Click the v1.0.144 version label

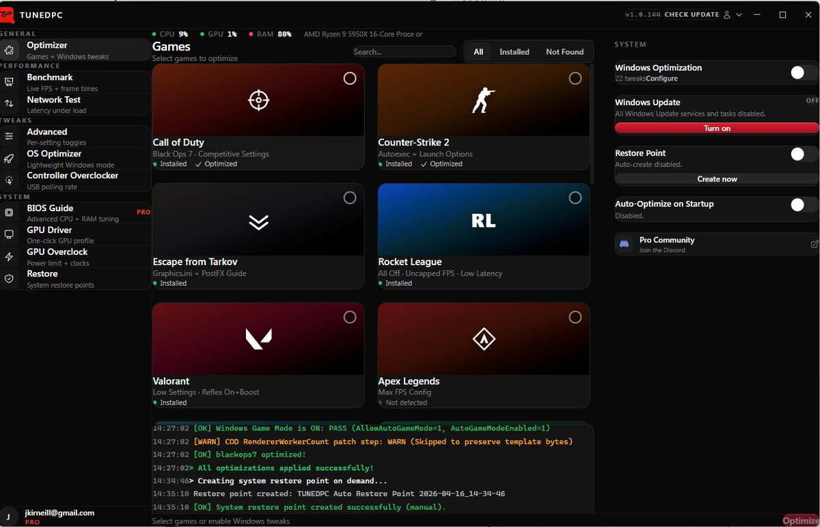coord(643,14)
